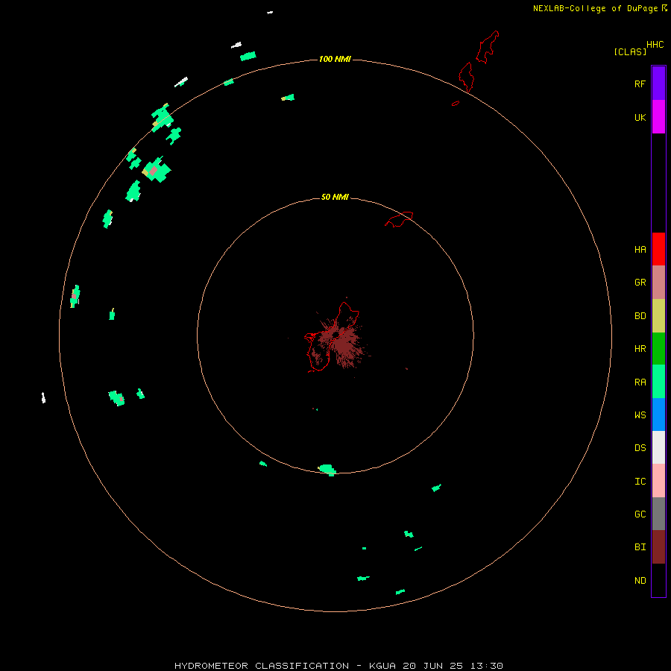
Task: Click the large rain cell with pink graupel core
Action: [x=157, y=170]
